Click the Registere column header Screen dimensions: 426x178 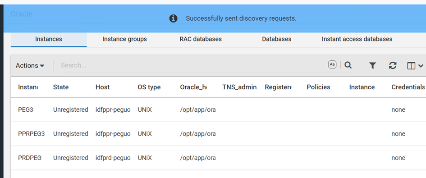tap(278, 87)
